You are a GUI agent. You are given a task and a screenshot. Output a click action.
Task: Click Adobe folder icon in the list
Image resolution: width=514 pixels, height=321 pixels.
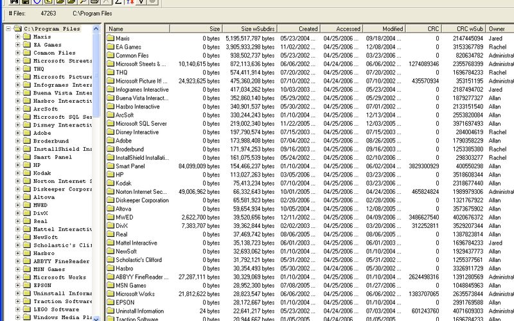point(111,141)
